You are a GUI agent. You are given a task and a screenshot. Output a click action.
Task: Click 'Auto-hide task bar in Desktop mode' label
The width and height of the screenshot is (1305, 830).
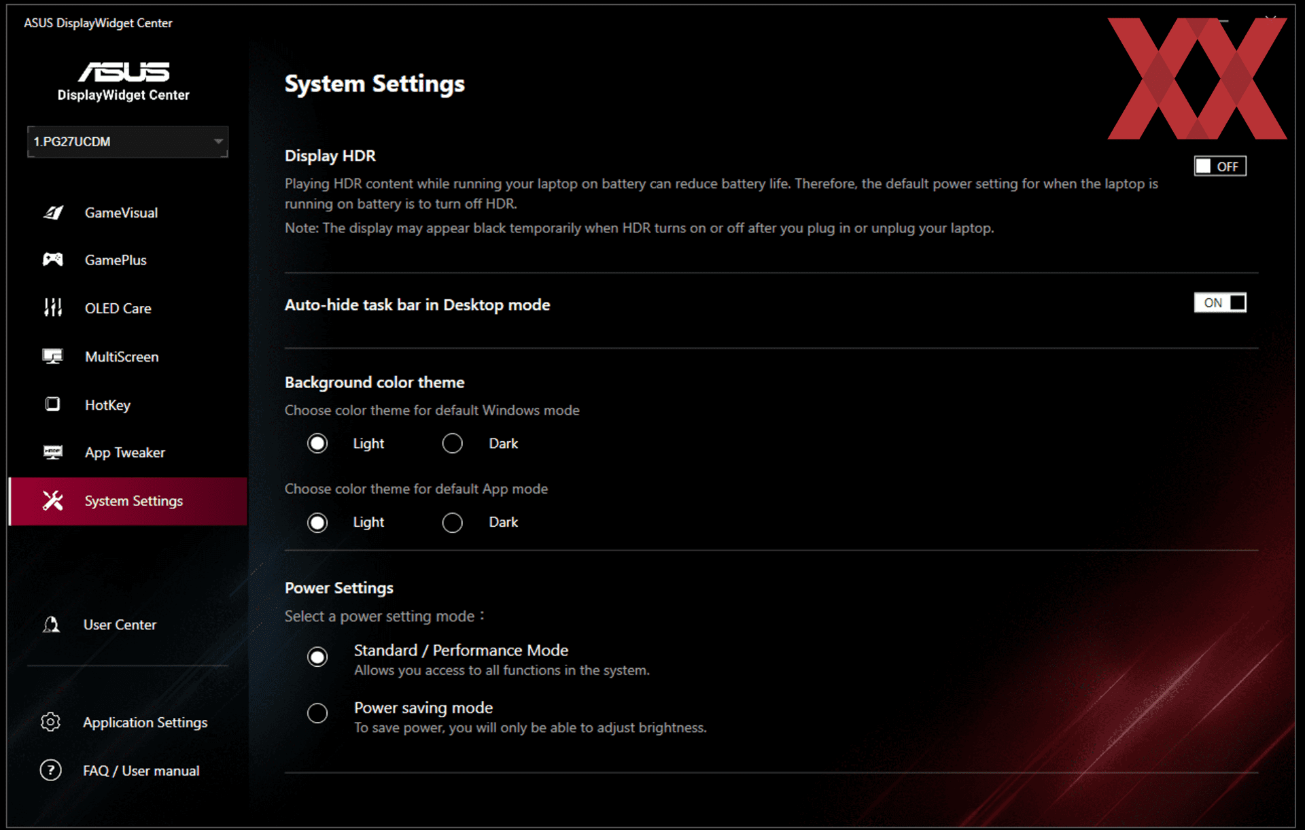coord(417,305)
